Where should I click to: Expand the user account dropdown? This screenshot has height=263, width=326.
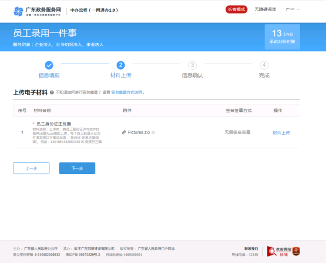click(x=293, y=10)
